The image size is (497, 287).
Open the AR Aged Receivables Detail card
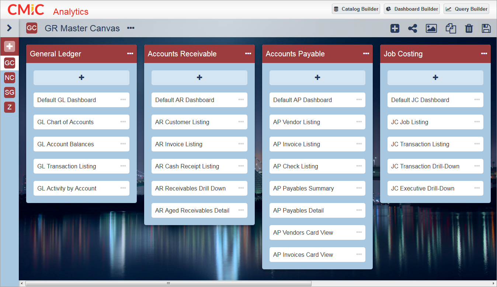tap(199, 210)
